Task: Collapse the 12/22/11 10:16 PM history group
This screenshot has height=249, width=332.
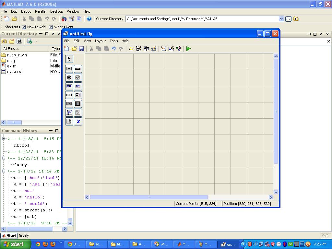Action: click(x=4, y=158)
